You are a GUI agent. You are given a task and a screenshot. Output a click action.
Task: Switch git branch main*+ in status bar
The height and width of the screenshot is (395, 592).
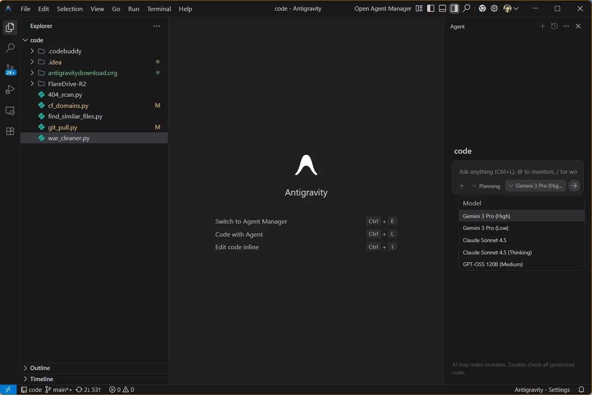(x=59, y=389)
